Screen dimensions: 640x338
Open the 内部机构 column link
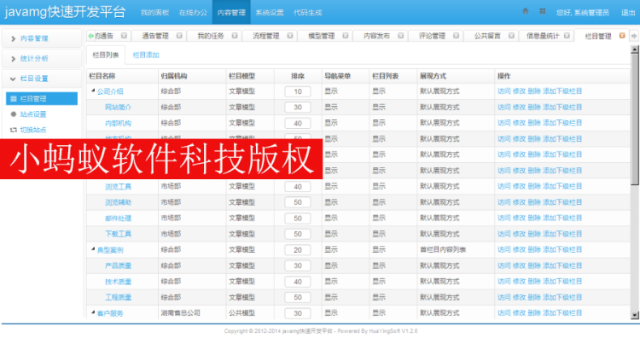click(118, 123)
